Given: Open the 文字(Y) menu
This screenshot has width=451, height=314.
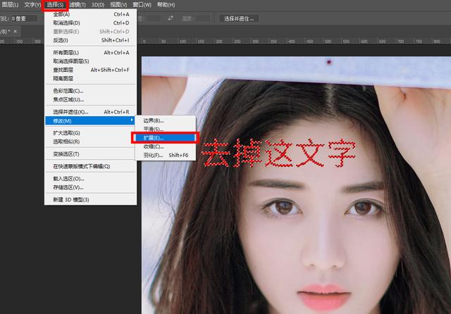Looking at the screenshot, I should coord(32,5).
